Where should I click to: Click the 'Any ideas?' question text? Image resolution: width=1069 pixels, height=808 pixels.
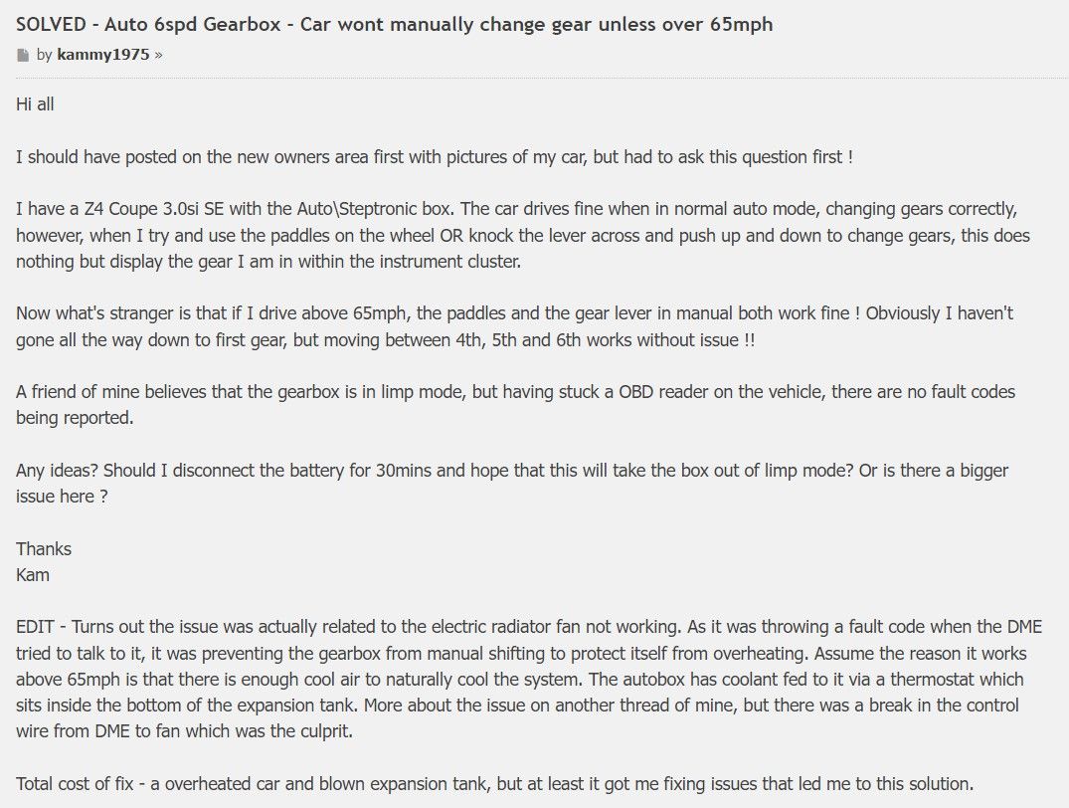click(57, 470)
